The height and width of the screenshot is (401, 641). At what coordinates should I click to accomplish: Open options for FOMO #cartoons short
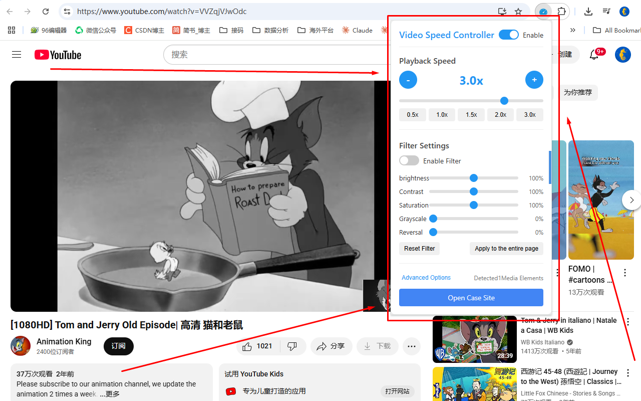click(625, 273)
